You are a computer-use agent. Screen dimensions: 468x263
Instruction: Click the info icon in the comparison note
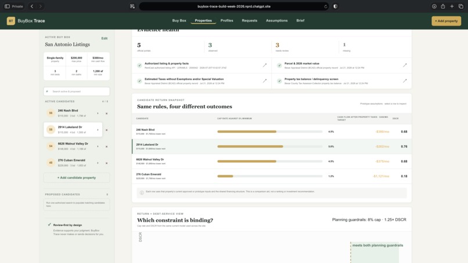point(142,193)
